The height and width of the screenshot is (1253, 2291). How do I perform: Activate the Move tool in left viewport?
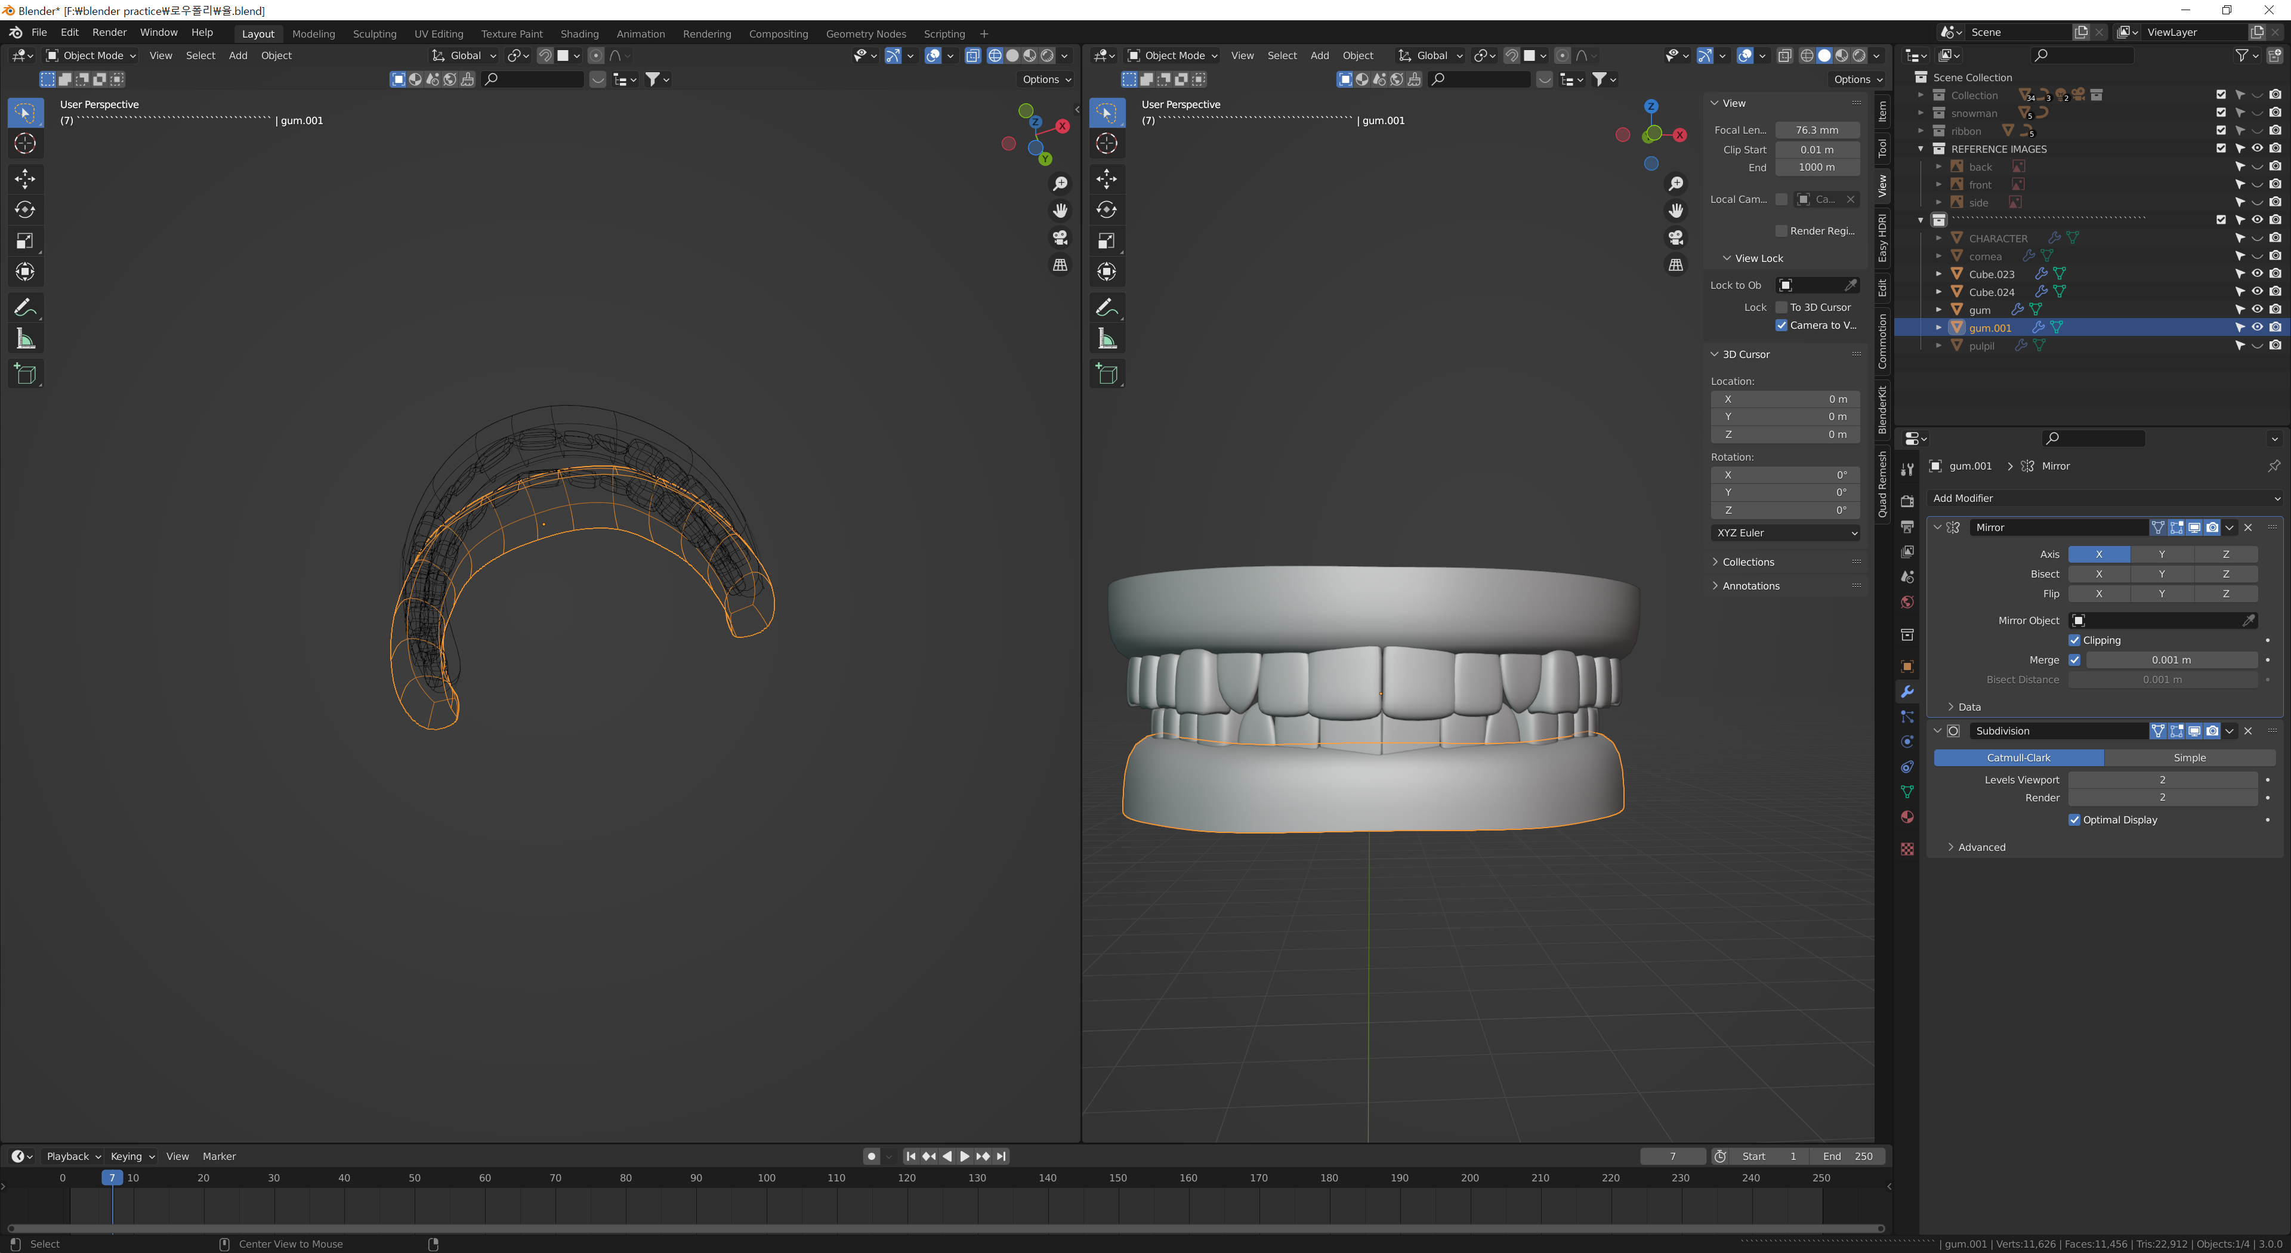click(x=25, y=179)
